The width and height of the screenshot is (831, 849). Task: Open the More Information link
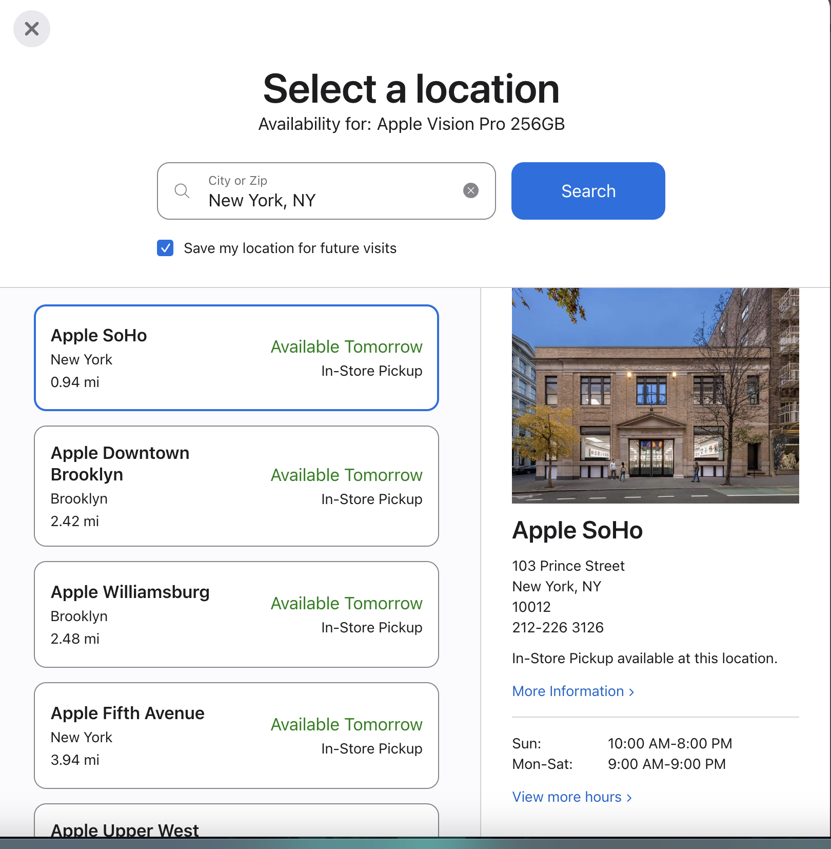(x=573, y=691)
